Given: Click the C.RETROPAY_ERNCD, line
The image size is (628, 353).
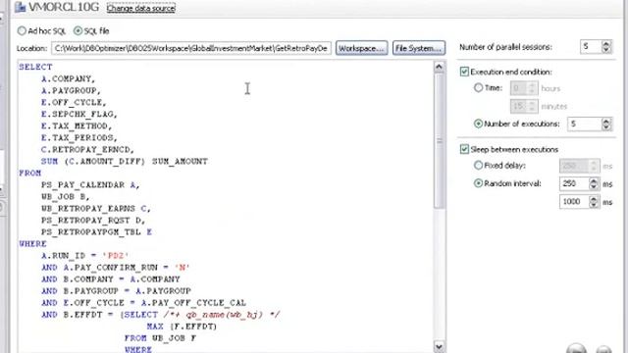Looking at the screenshot, I should 87,150.
